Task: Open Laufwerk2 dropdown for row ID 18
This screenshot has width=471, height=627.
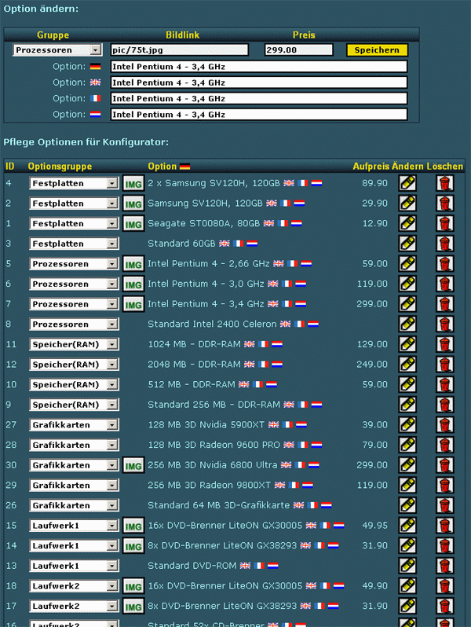Action: pyautogui.click(x=74, y=586)
